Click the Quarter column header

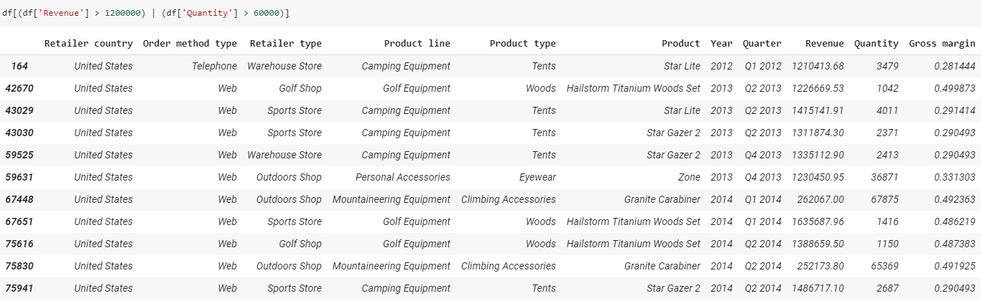coord(761,44)
